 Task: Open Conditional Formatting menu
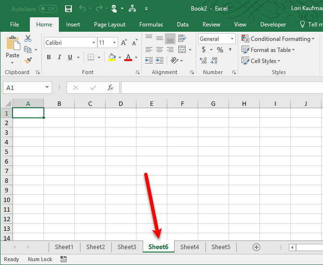pyautogui.click(x=278, y=38)
